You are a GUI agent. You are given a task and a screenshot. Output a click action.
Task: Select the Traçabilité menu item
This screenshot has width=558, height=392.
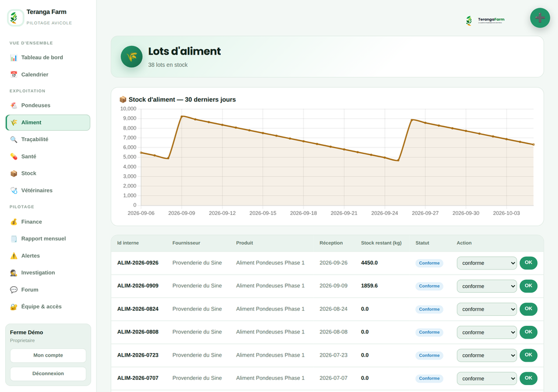(48, 139)
